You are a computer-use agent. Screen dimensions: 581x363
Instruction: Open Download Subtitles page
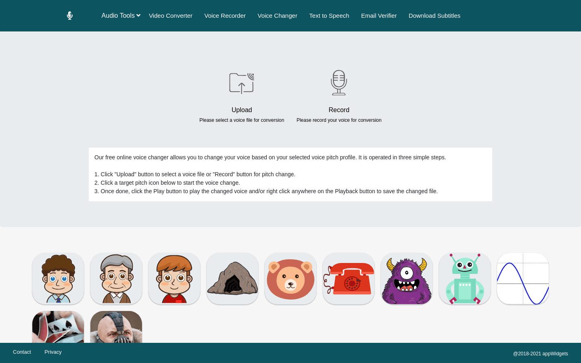pos(434,16)
